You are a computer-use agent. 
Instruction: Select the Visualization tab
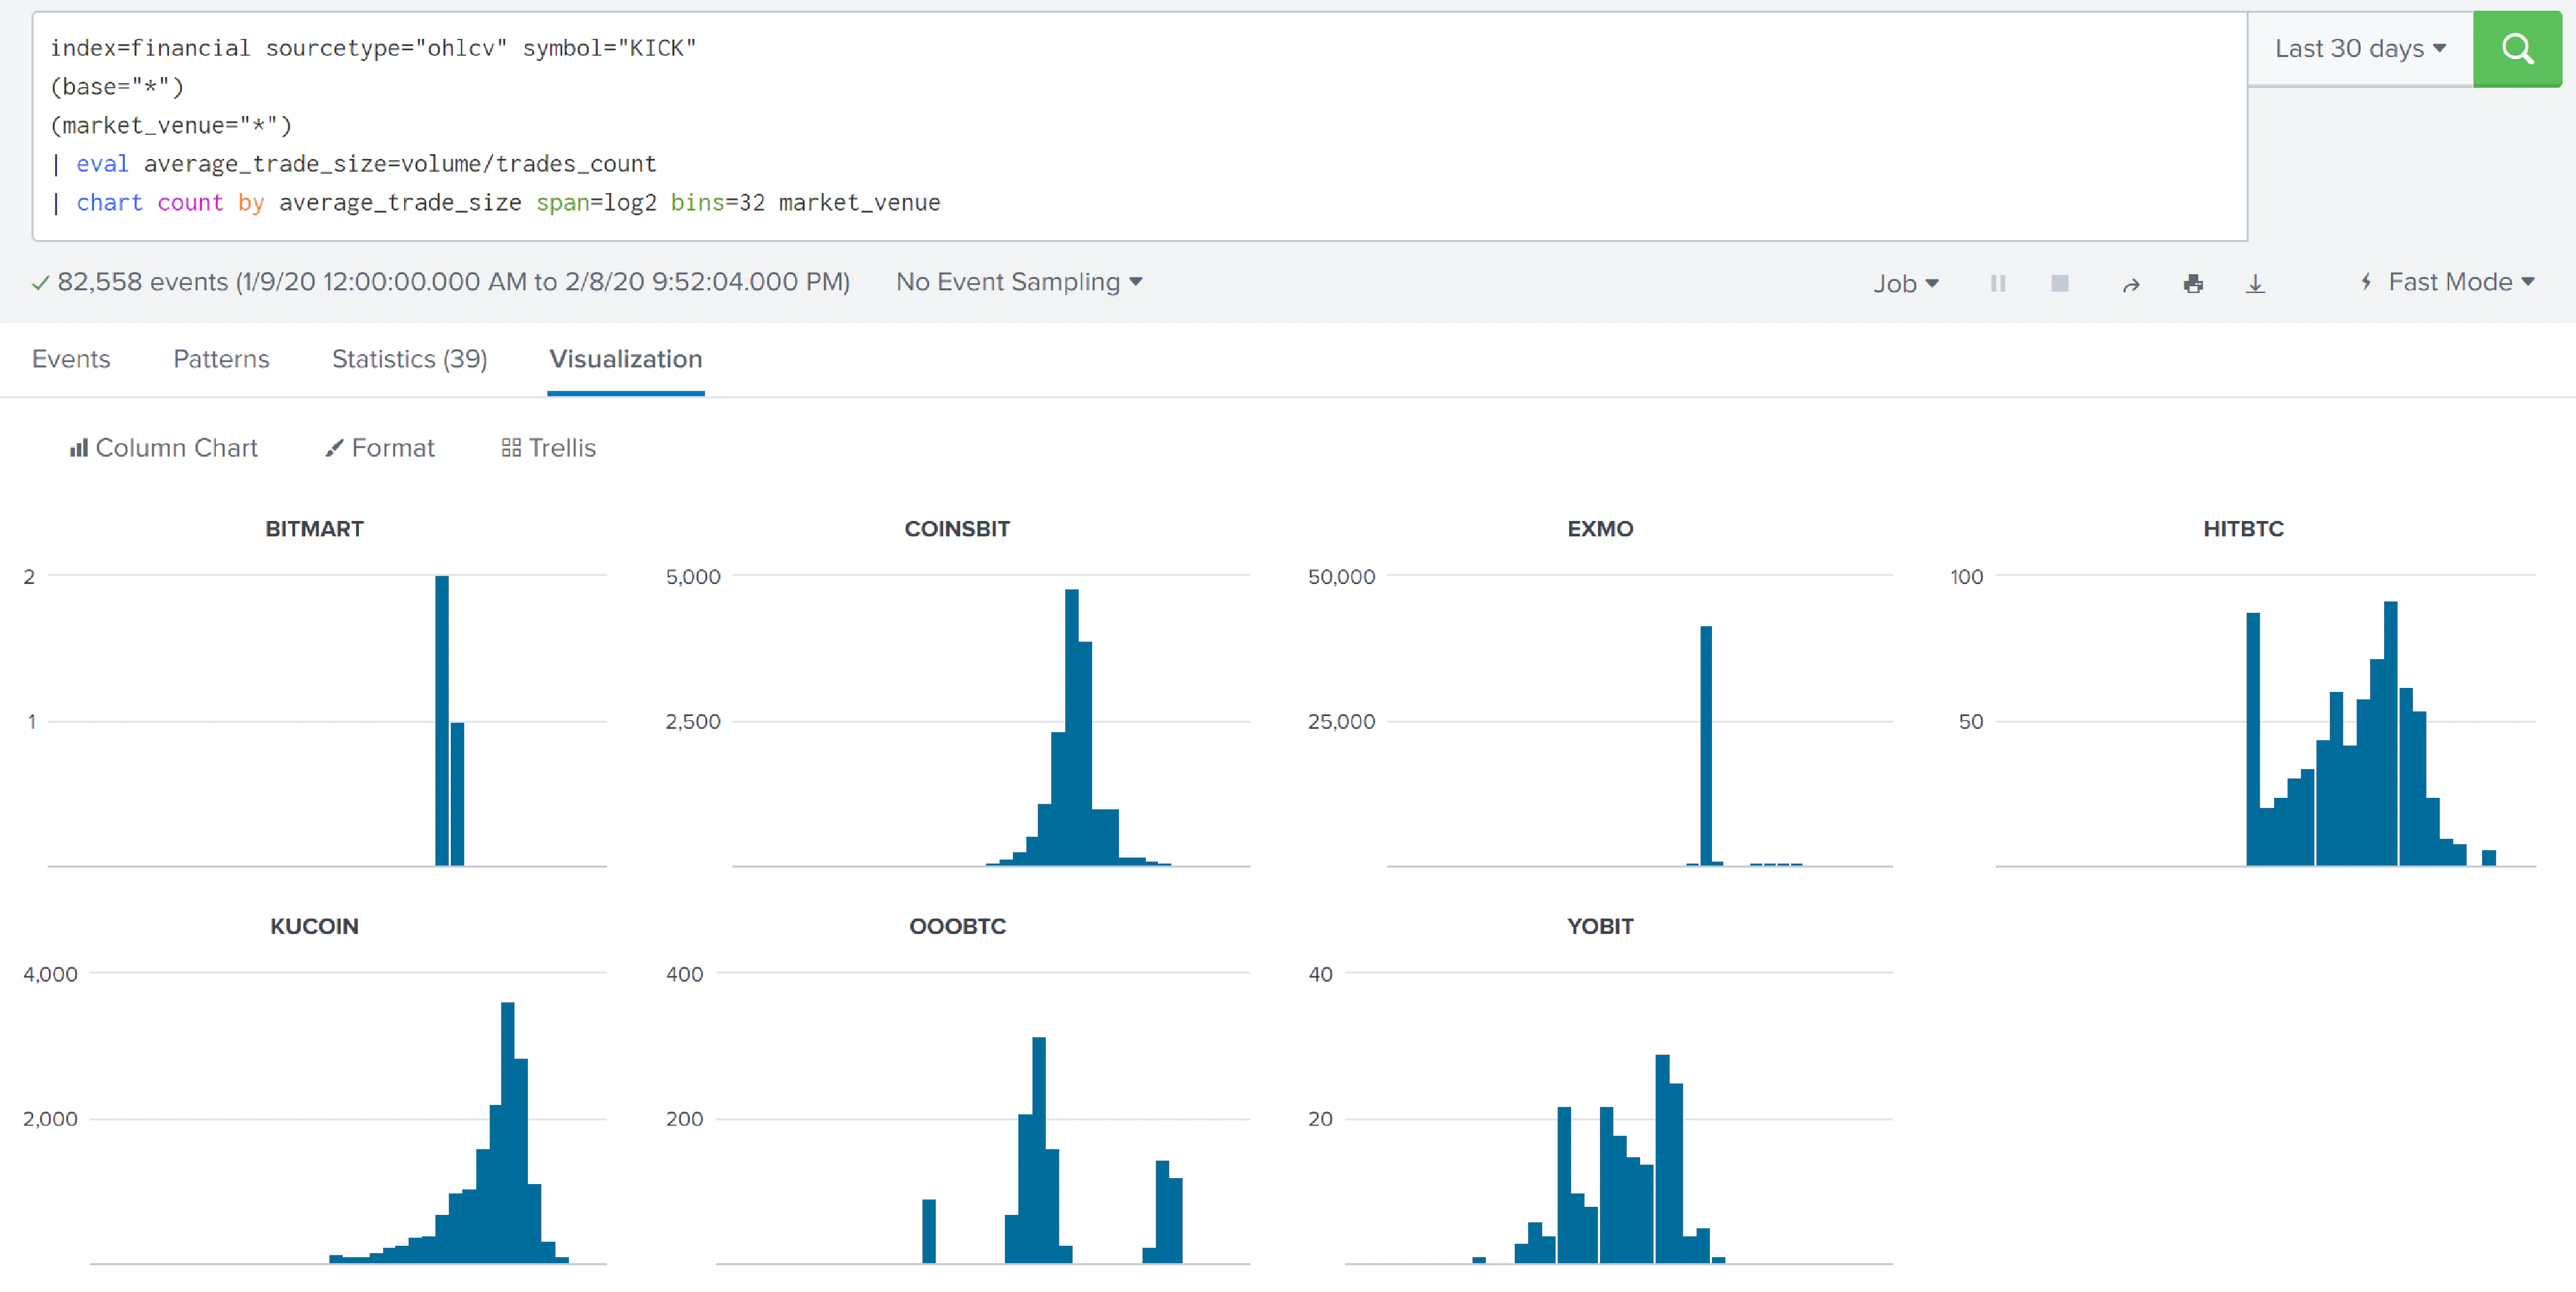[626, 359]
